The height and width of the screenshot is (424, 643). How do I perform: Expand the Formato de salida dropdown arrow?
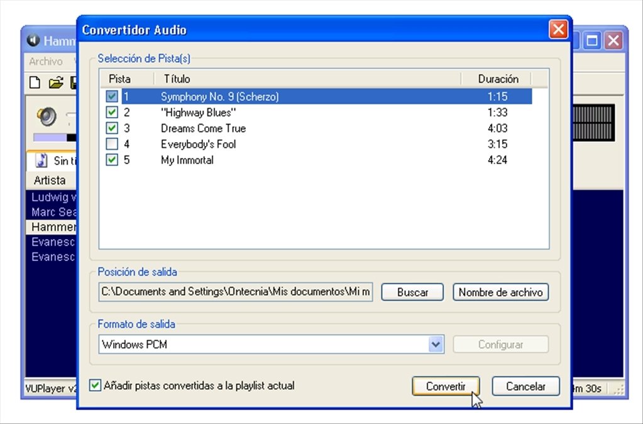(x=436, y=344)
